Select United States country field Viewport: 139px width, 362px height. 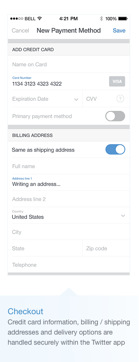[x=69, y=215]
